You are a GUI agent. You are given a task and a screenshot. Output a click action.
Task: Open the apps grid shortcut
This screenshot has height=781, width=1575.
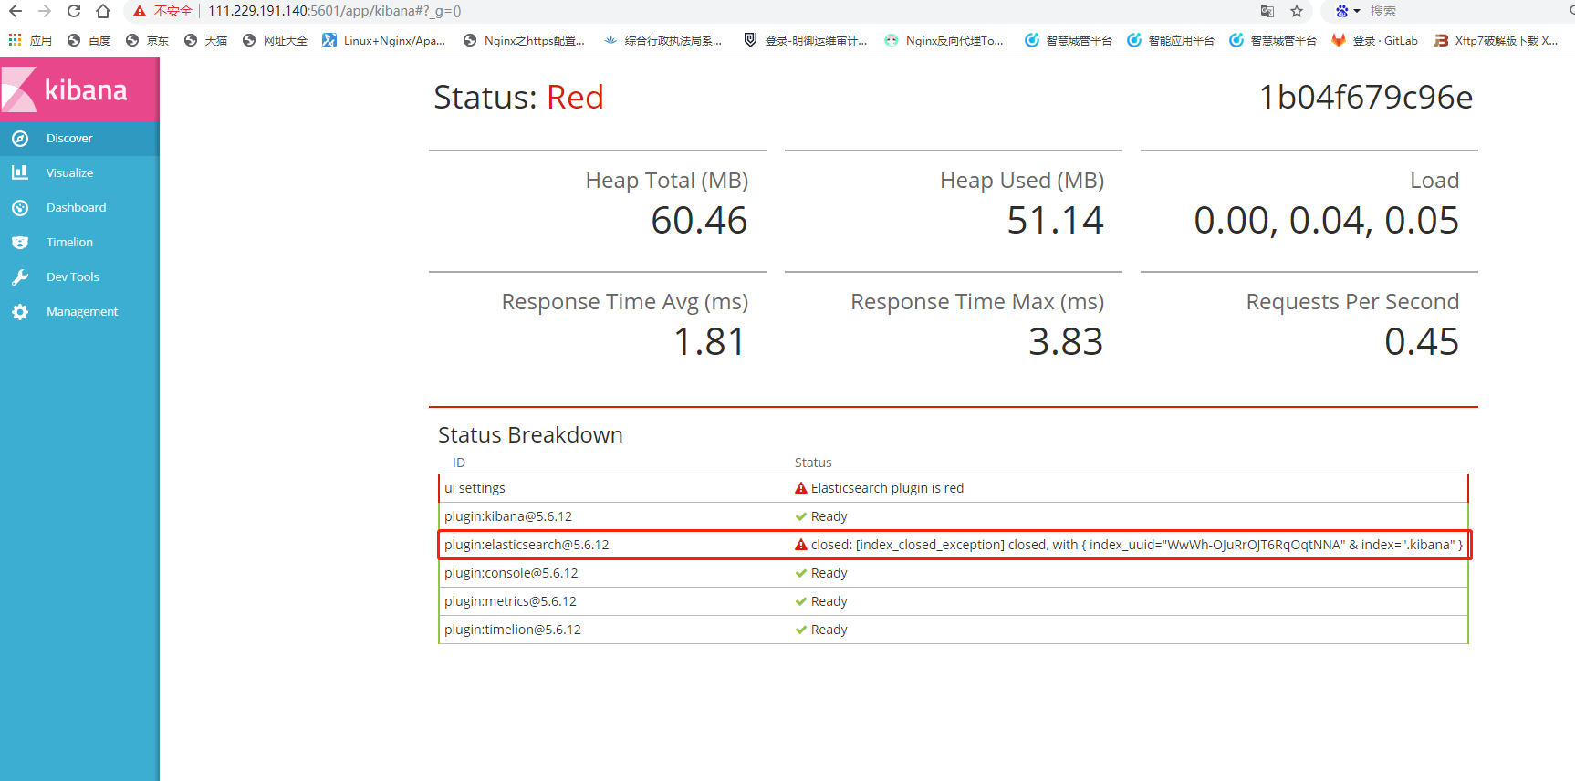15,40
